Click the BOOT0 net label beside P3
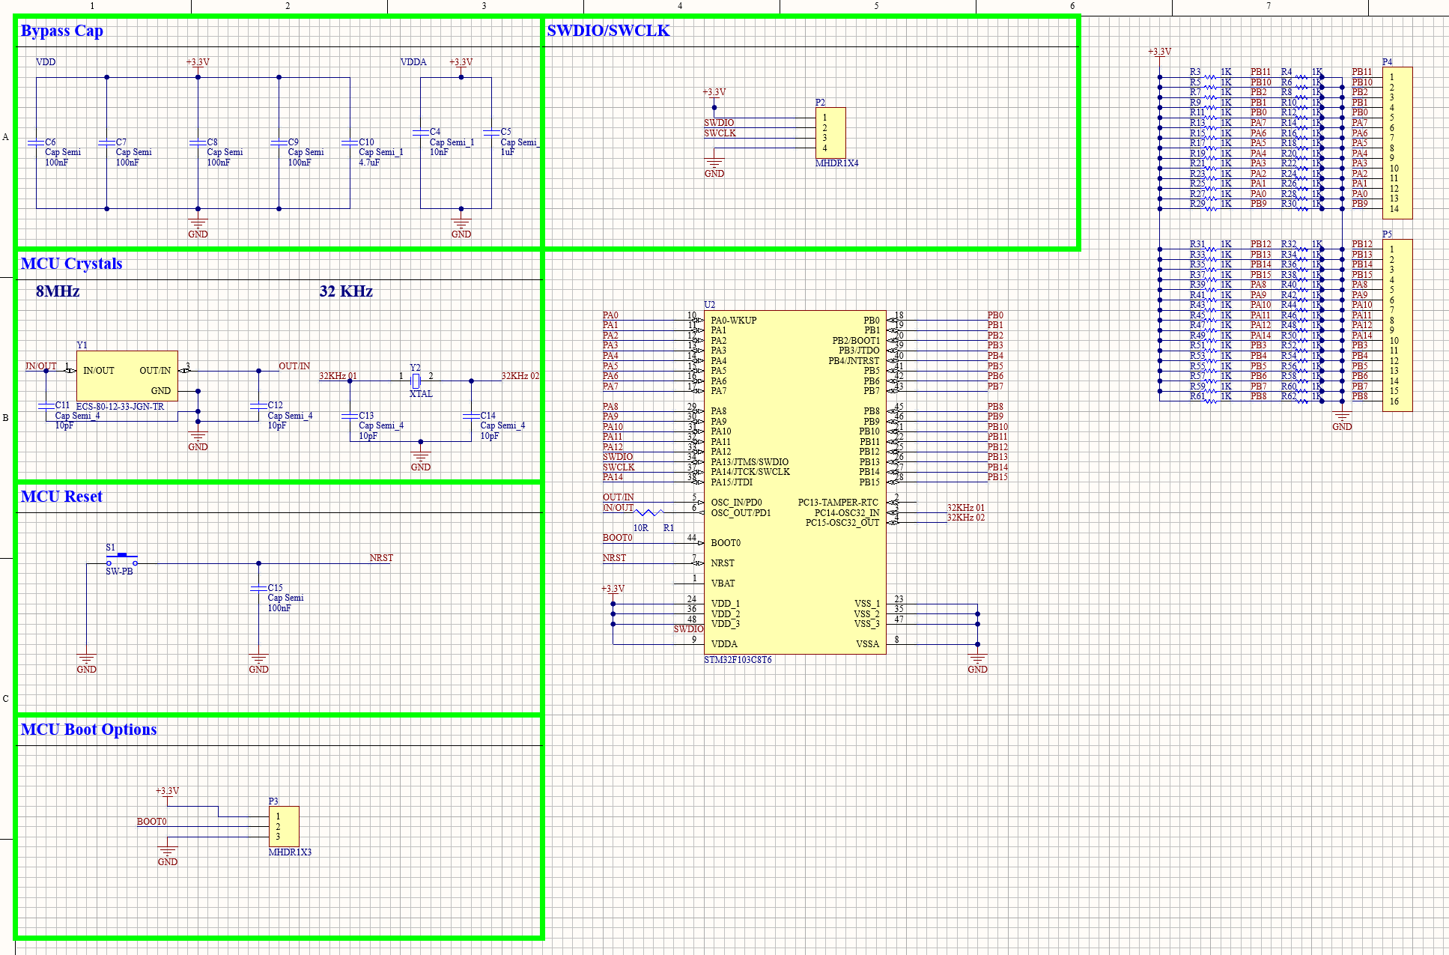 click(x=151, y=822)
